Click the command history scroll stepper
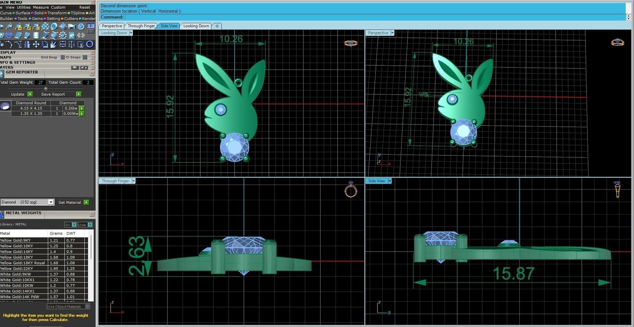This screenshot has width=634, height=327. click(x=628, y=17)
